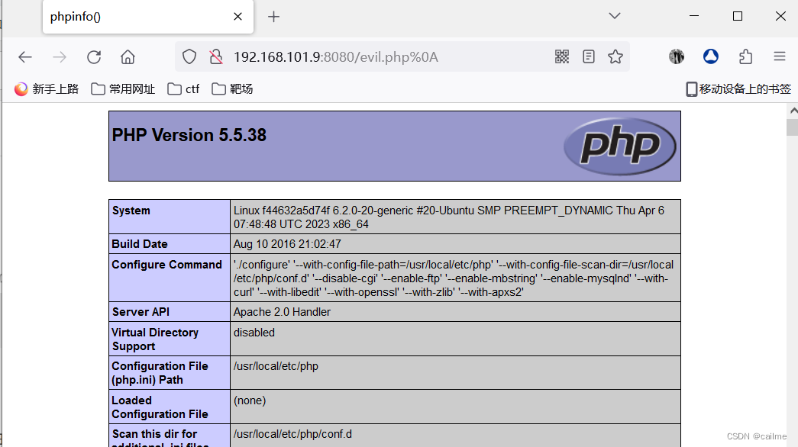Click the Virtual Directory Support label
Image resolution: width=798 pixels, height=447 pixels.
coord(155,339)
